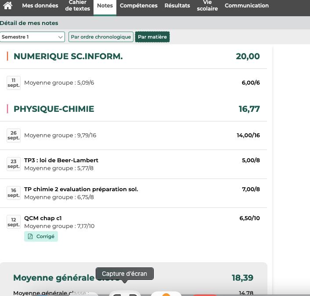Open the QCM chap c1 grade details
Screen dimensions: 310x296
click(x=43, y=218)
